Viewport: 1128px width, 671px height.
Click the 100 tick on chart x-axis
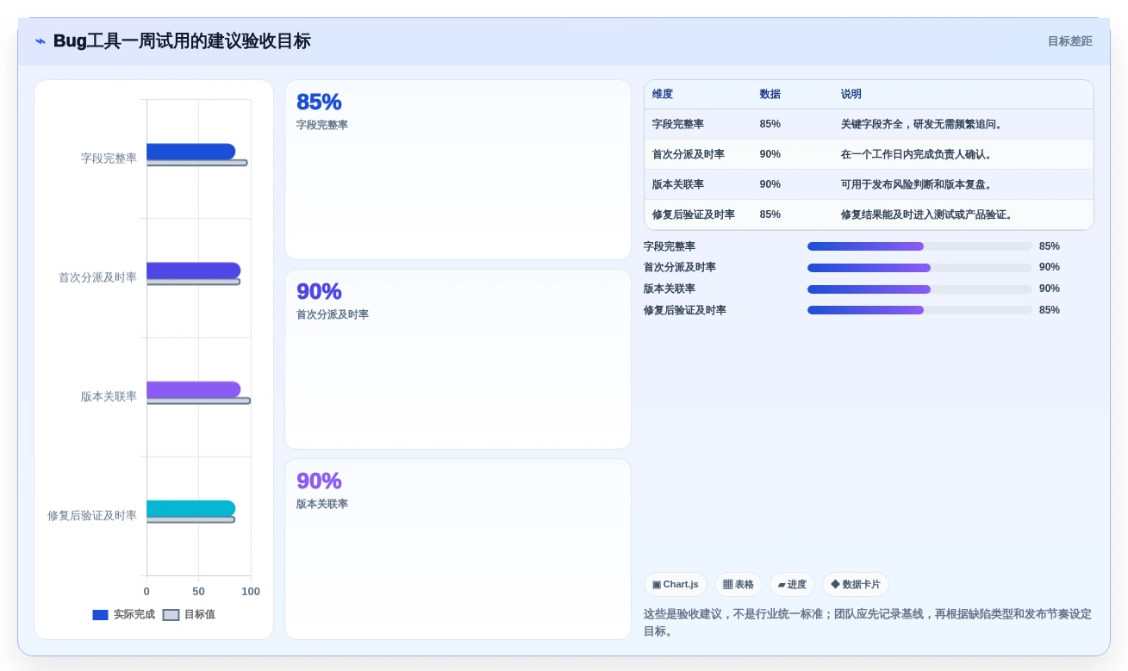pos(251,592)
